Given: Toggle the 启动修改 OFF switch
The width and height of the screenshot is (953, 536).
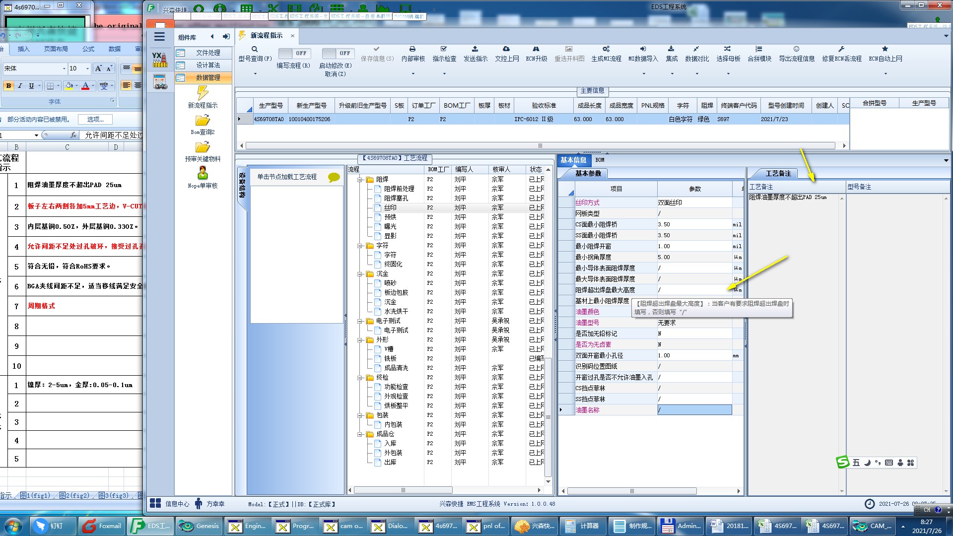Looking at the screenshot, I should (x=337, y=53).
